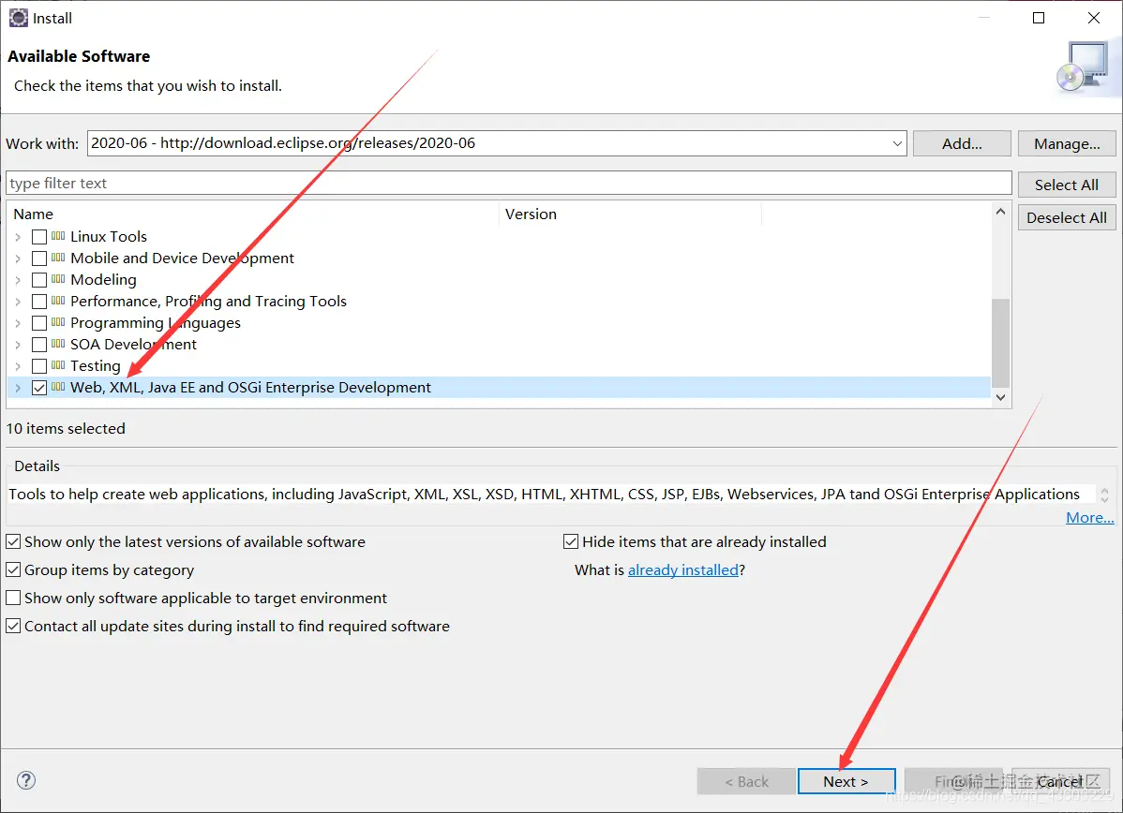Viewport: 1123px width, 813px height.
Task: Toggle Group items by category option
Action: point(13,569)
